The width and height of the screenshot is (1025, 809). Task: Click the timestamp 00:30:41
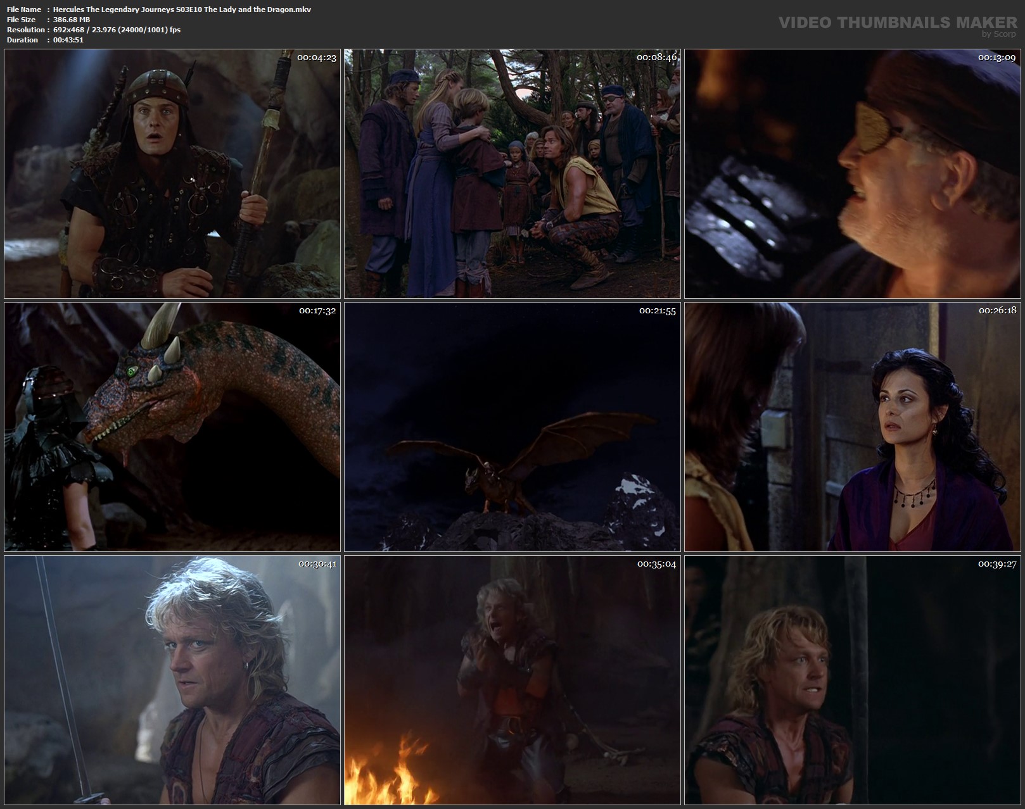click(317, 564)
